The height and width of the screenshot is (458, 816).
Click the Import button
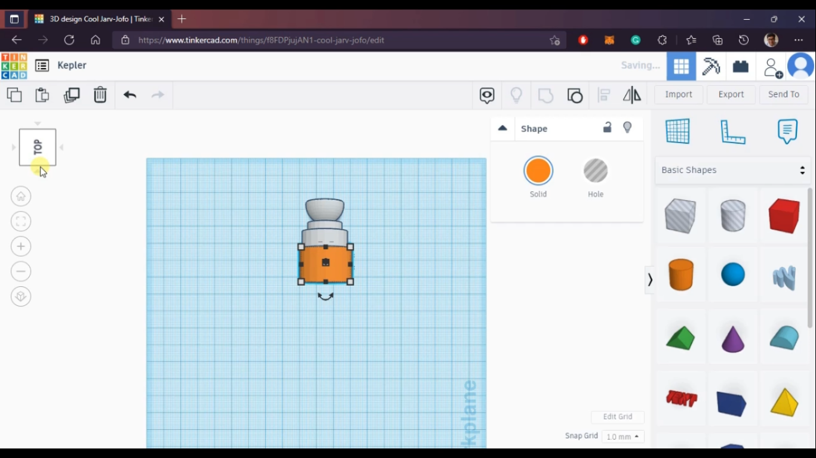[x=679, y=94]
